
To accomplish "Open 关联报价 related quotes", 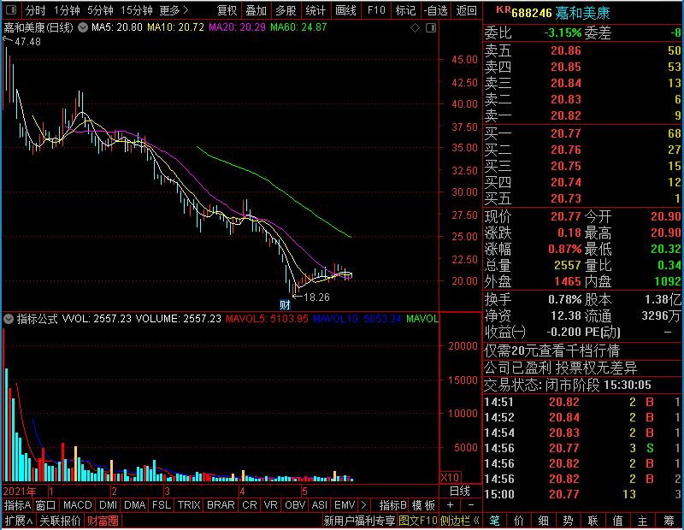I will pyautogui.click(x=60, y=521).
